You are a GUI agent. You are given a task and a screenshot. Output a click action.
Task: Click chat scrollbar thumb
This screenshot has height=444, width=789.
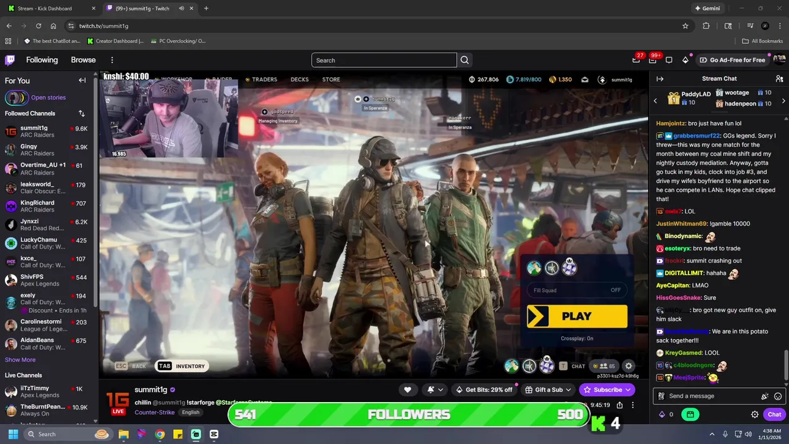click(786, 365)
